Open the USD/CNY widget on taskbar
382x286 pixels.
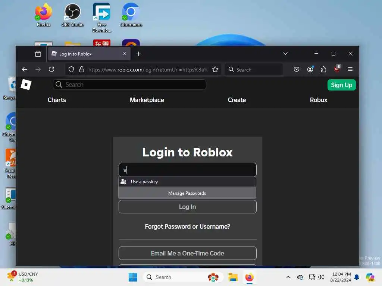tap(22, 277)
